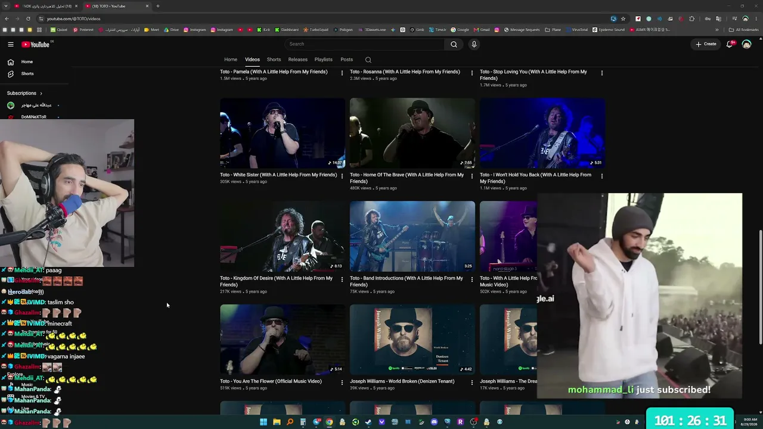Start voice search with the microphone
Viewport: 763px width, 429px height.
(x=474, y=44)
